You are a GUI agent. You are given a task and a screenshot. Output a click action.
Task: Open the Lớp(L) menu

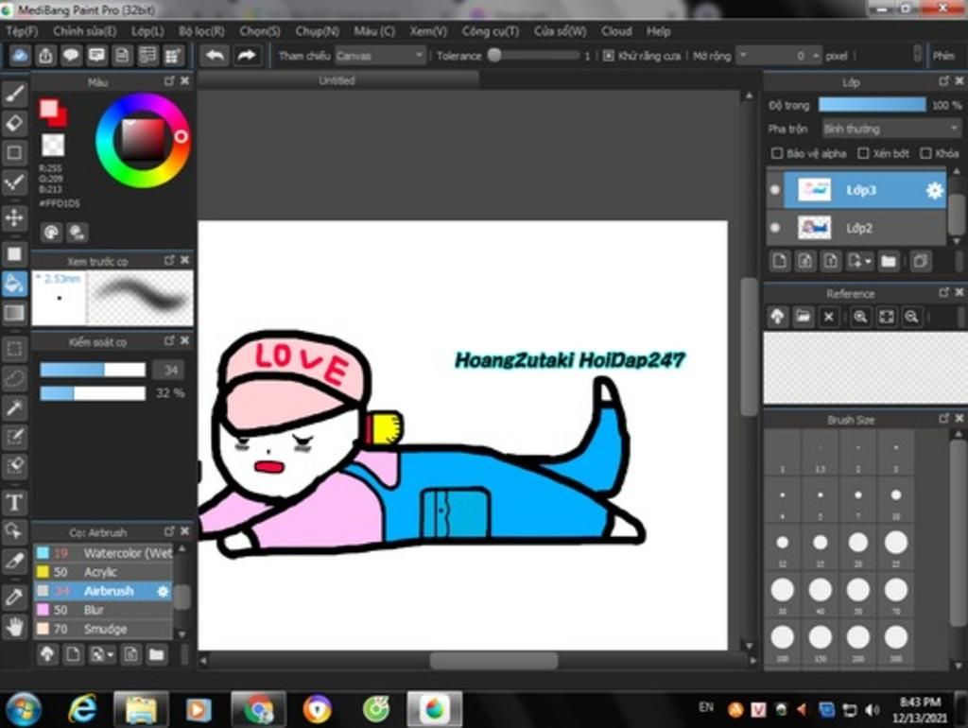click(x=147, y=31)
